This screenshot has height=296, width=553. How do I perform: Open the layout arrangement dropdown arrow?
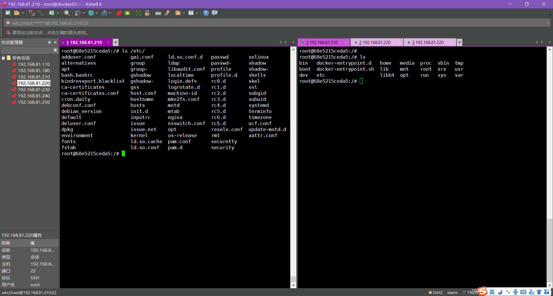pyautogui.click(x=197, y=13)
